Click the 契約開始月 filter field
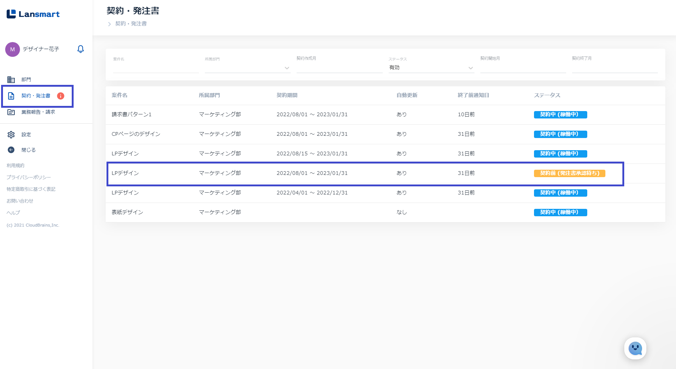Image resolution: width=676 pixels, height=369 pixels. (x=523, y=68)
